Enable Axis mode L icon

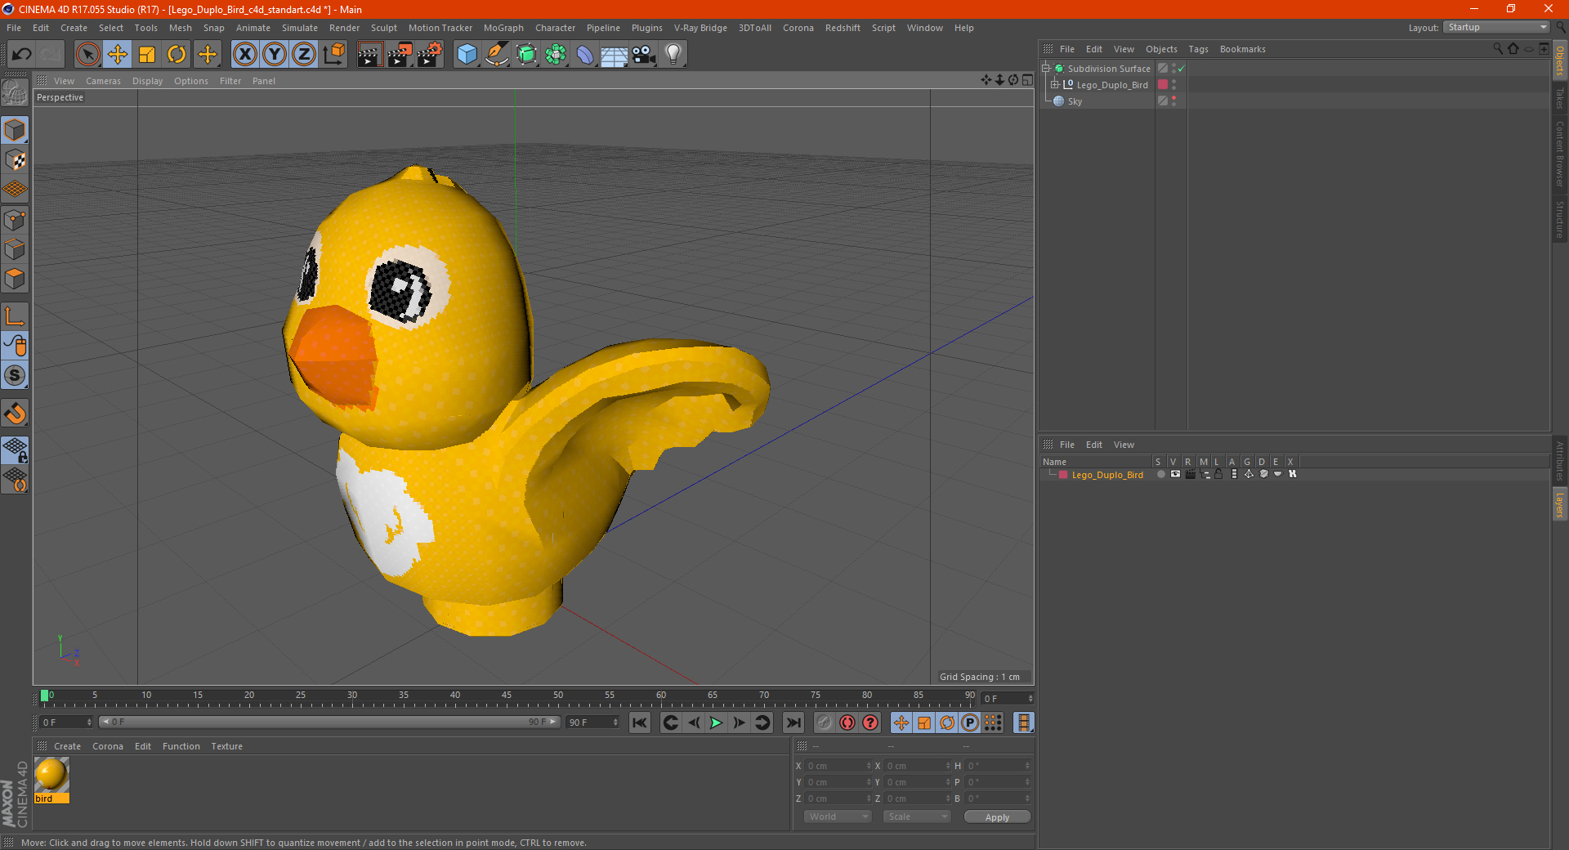(x=15, y=316)
